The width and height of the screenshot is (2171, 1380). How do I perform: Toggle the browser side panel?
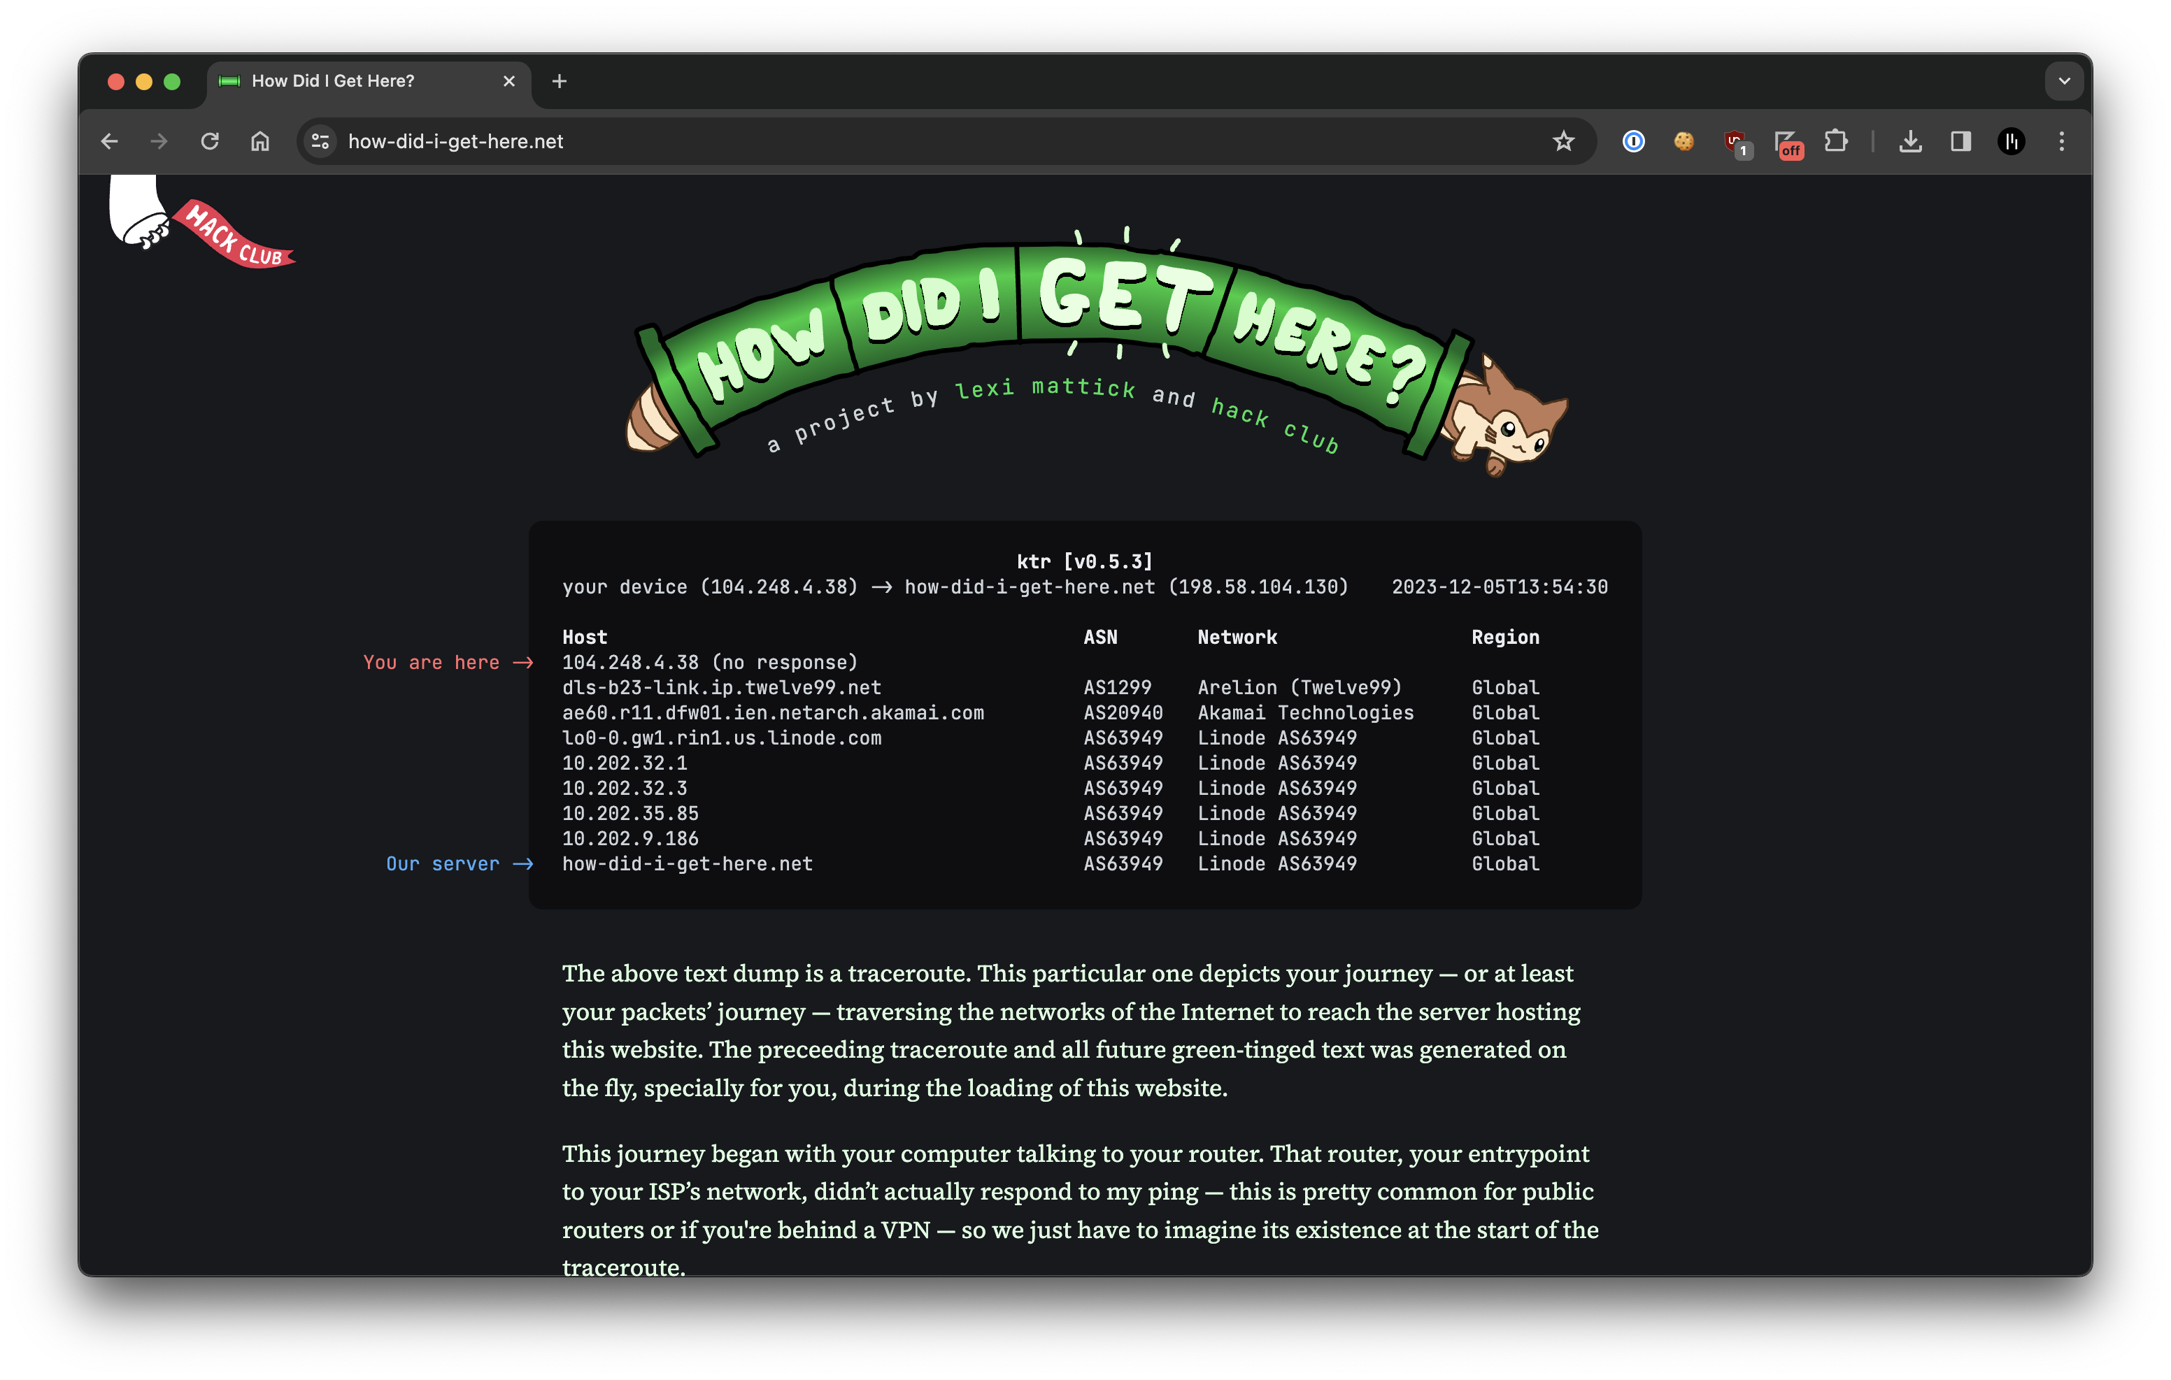click(x=1960, y=141)
